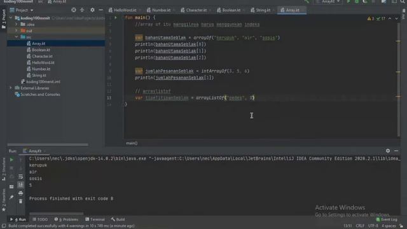Screen dimensions: 407x229
Task: Switch to Number.kt editor tab
Action: [161, 10]
